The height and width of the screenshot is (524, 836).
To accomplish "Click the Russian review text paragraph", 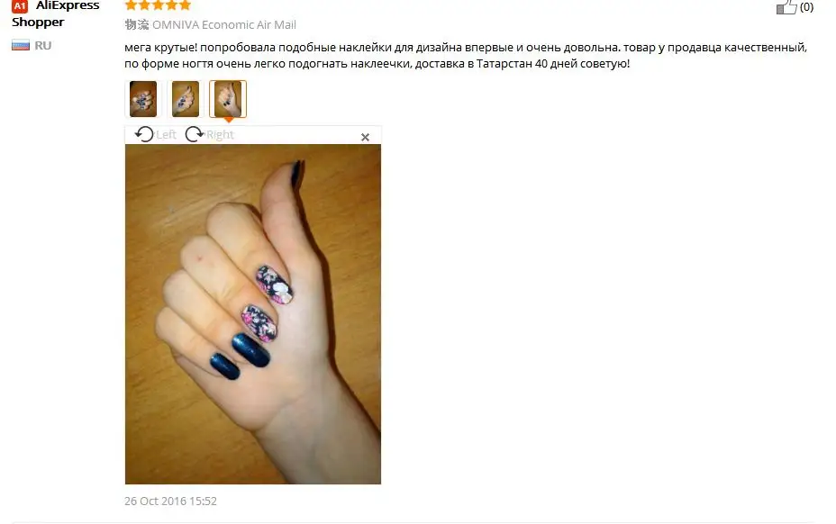I will 466,56.
